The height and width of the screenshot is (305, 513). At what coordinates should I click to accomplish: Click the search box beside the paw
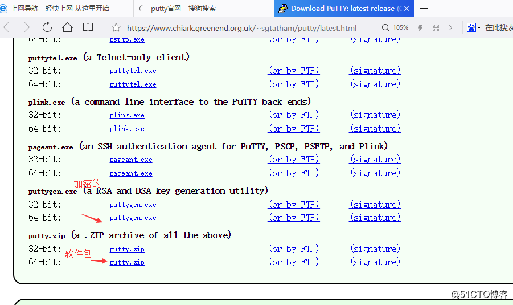click(x=499, y=27)
